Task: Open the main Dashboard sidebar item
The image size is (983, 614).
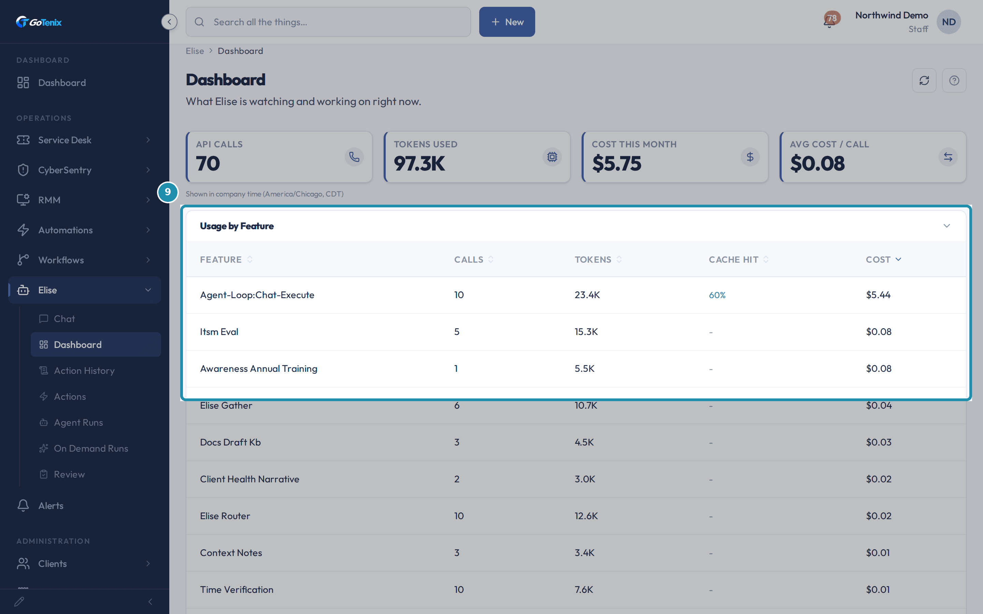Action: 85,83
